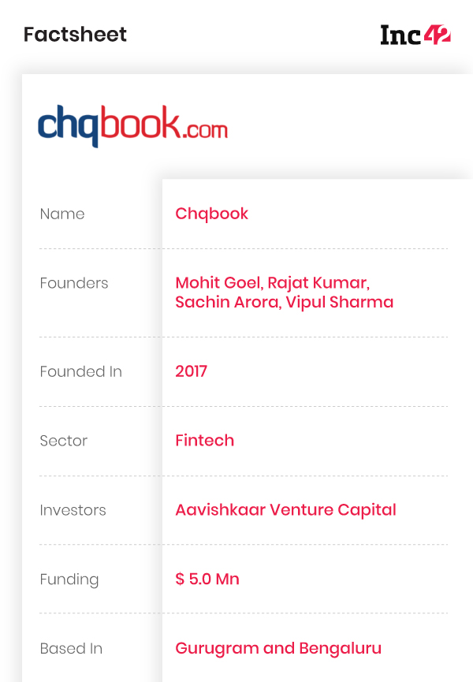Click the Investors label
This screenshot has height=682, width=473.
(x=73, y=510)
